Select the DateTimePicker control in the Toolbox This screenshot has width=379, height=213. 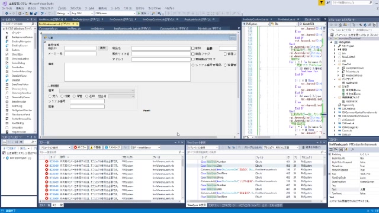pyautogui.click(x=20, y=85)
